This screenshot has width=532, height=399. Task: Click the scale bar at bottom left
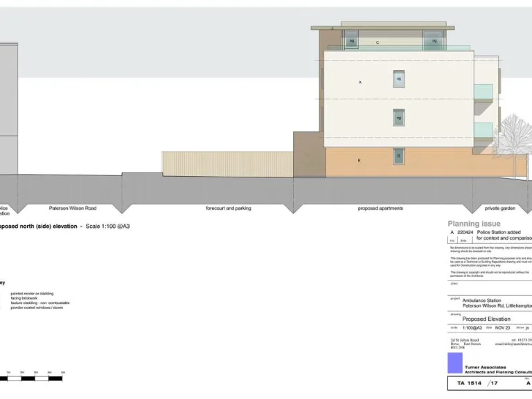[x=35, y=378]
